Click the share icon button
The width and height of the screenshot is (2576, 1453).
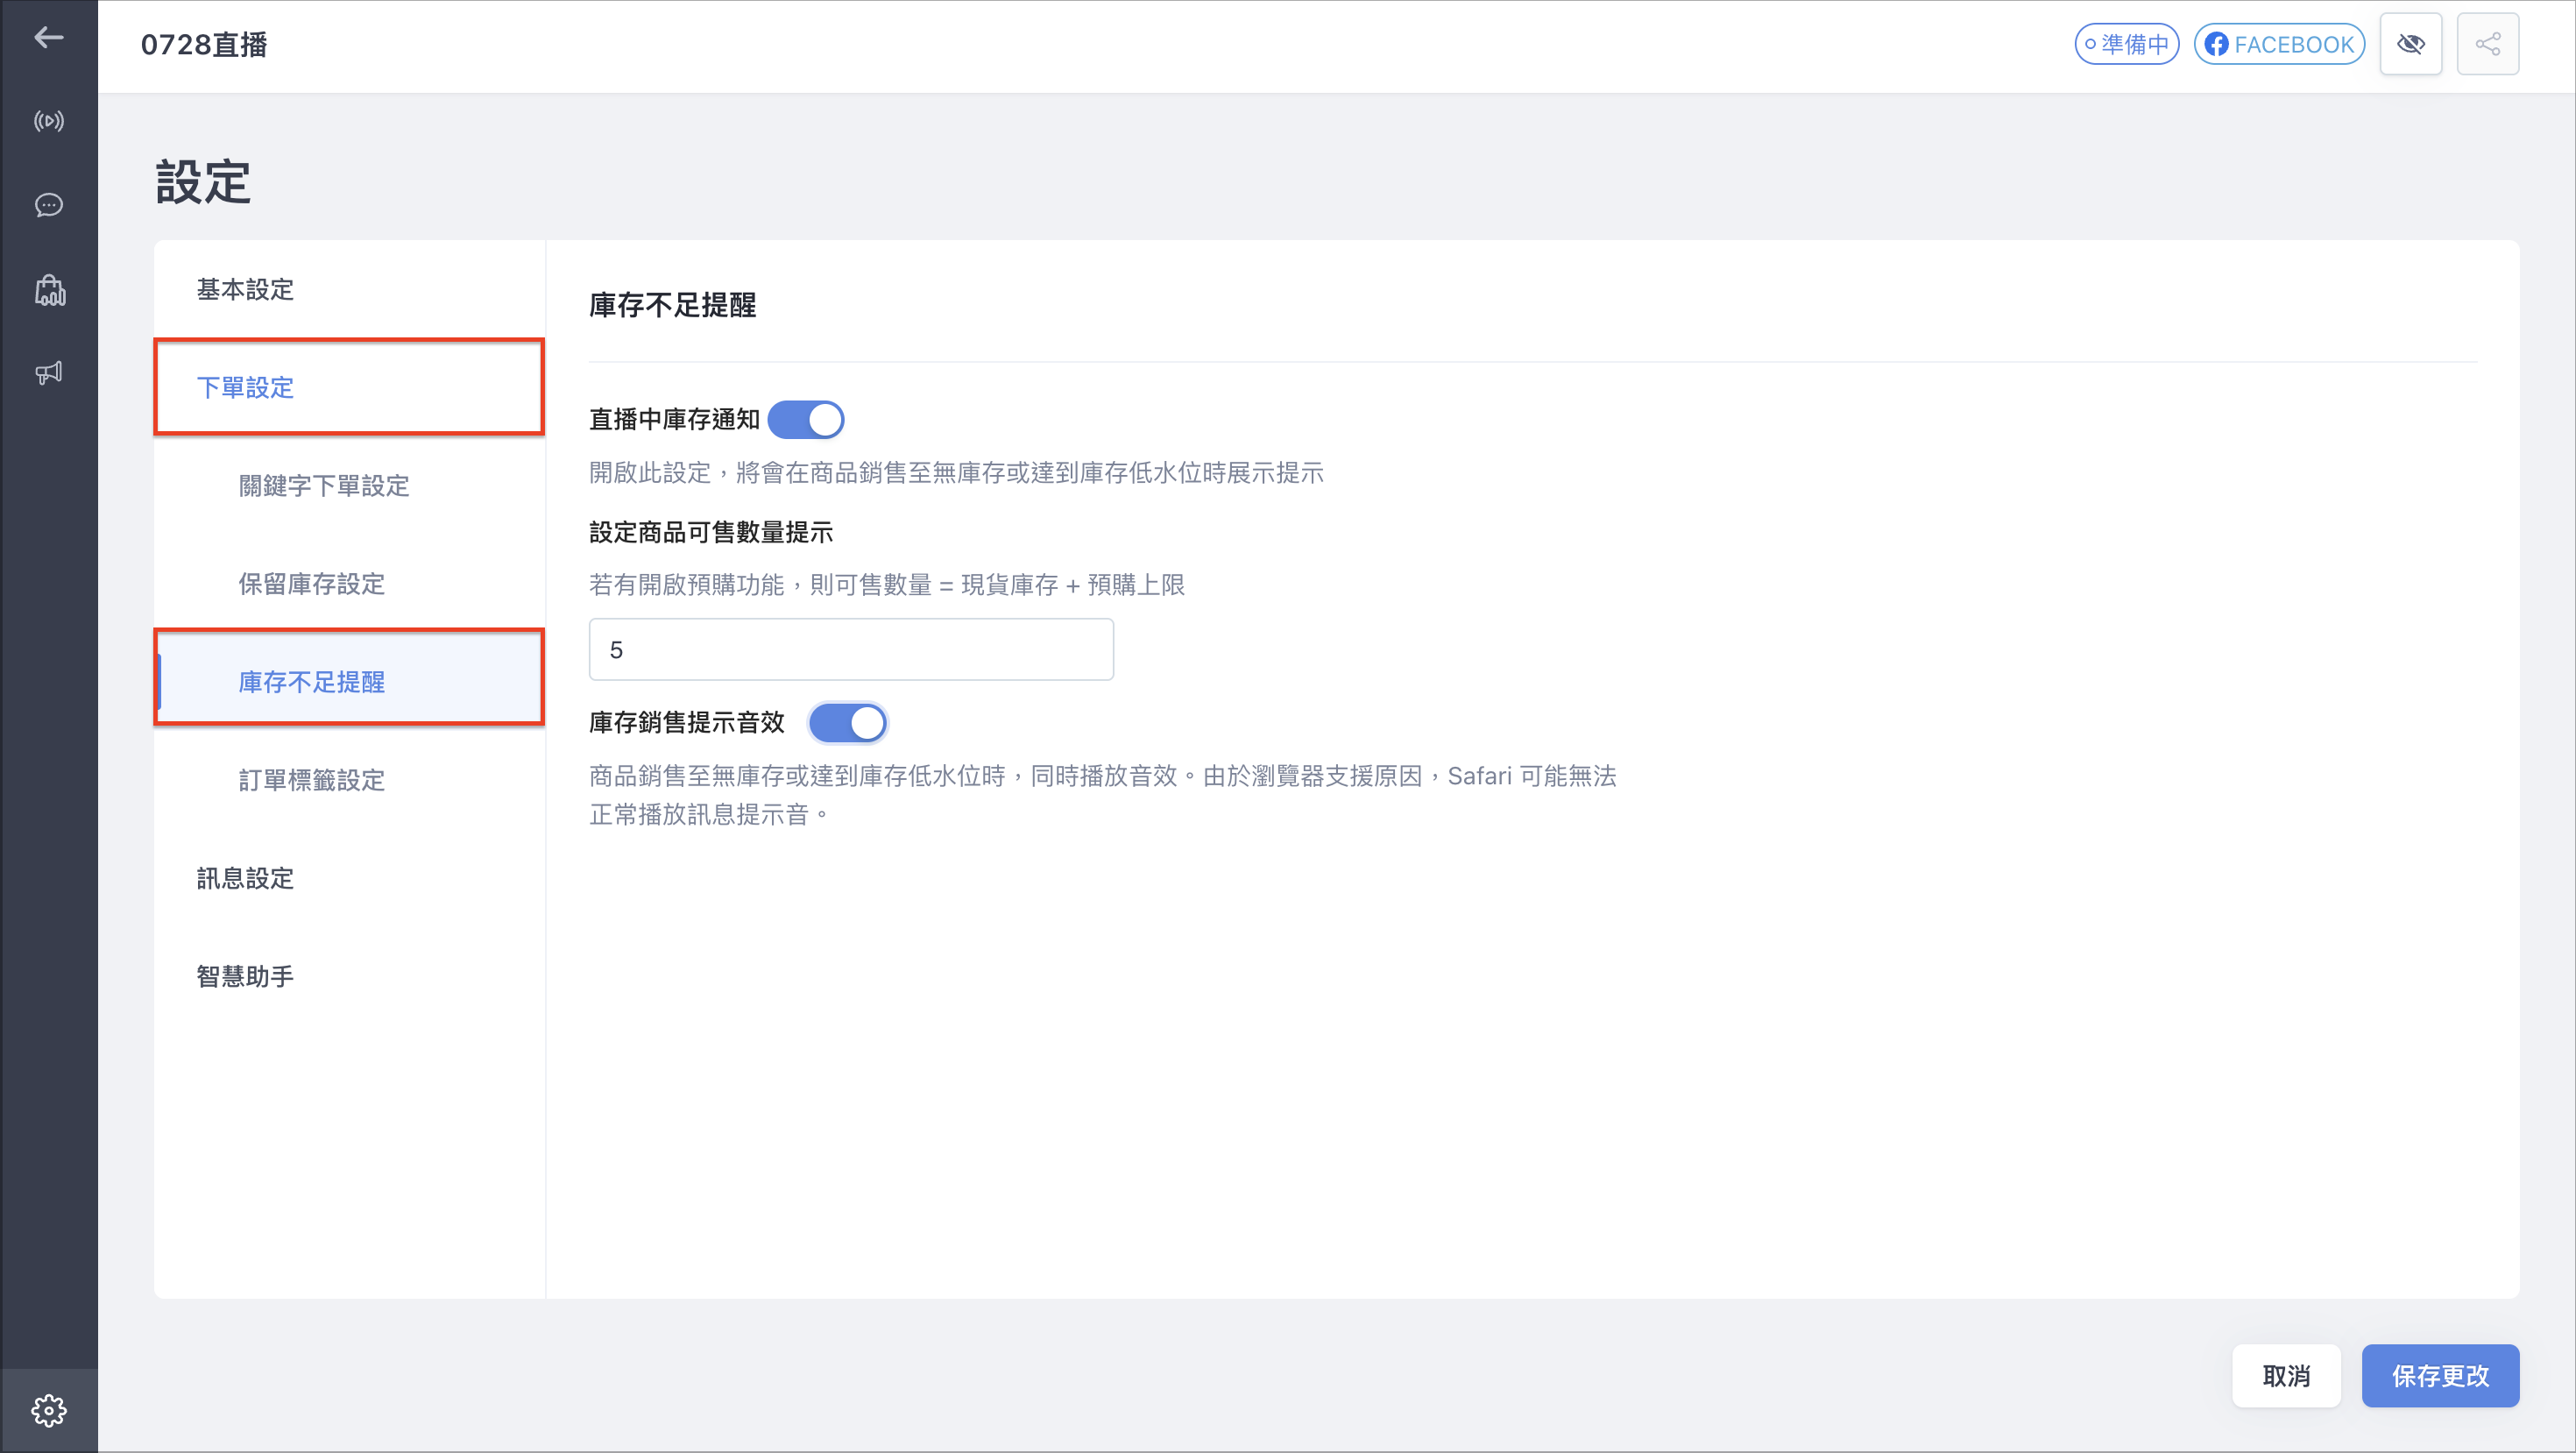click(2488, 44)
